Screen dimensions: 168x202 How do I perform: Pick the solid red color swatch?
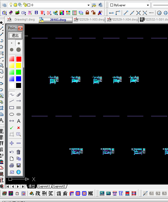[19, 59]
